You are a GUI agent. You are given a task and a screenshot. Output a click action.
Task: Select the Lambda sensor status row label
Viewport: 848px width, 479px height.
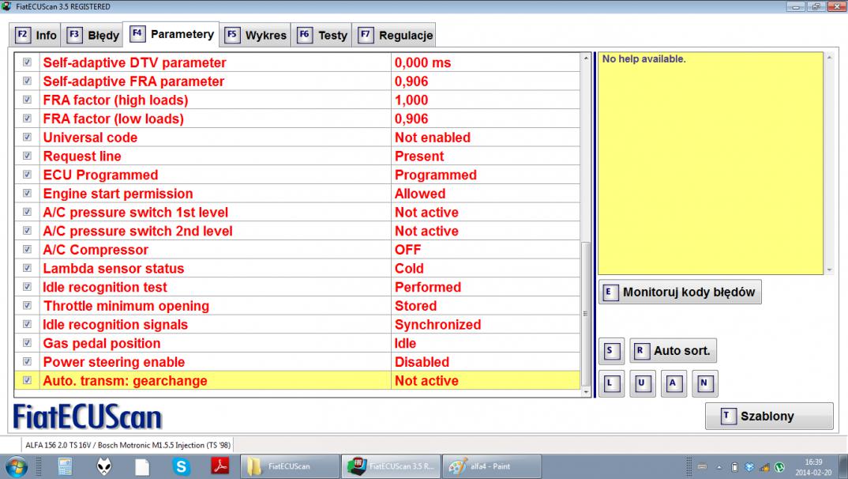pos(114,269)
